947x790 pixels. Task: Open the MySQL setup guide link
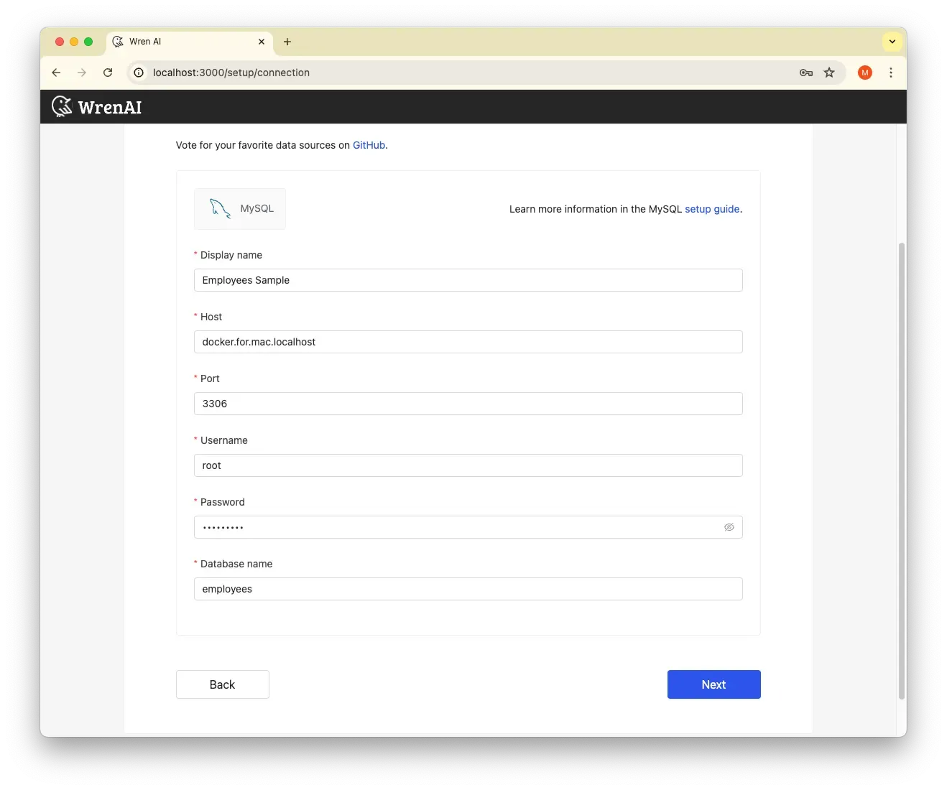tap(712, 209)
